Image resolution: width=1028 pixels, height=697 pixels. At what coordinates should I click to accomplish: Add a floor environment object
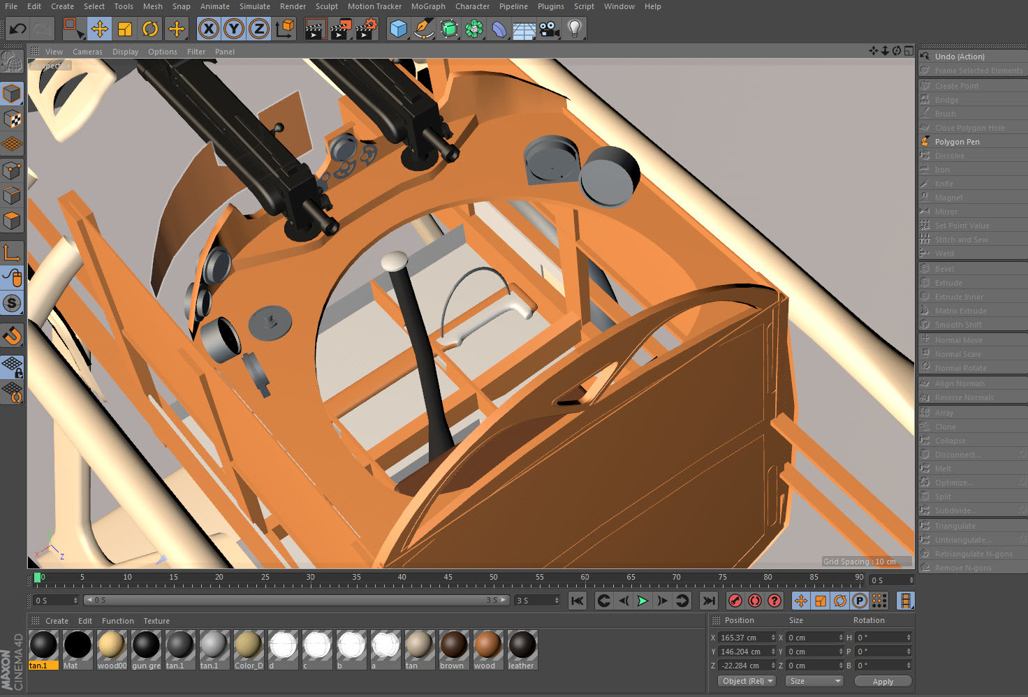click(524, 29)
